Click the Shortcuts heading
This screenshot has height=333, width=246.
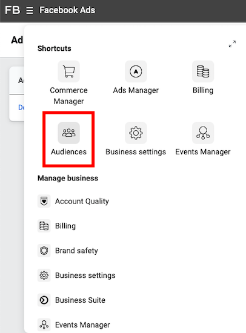[x=55, y=48]
